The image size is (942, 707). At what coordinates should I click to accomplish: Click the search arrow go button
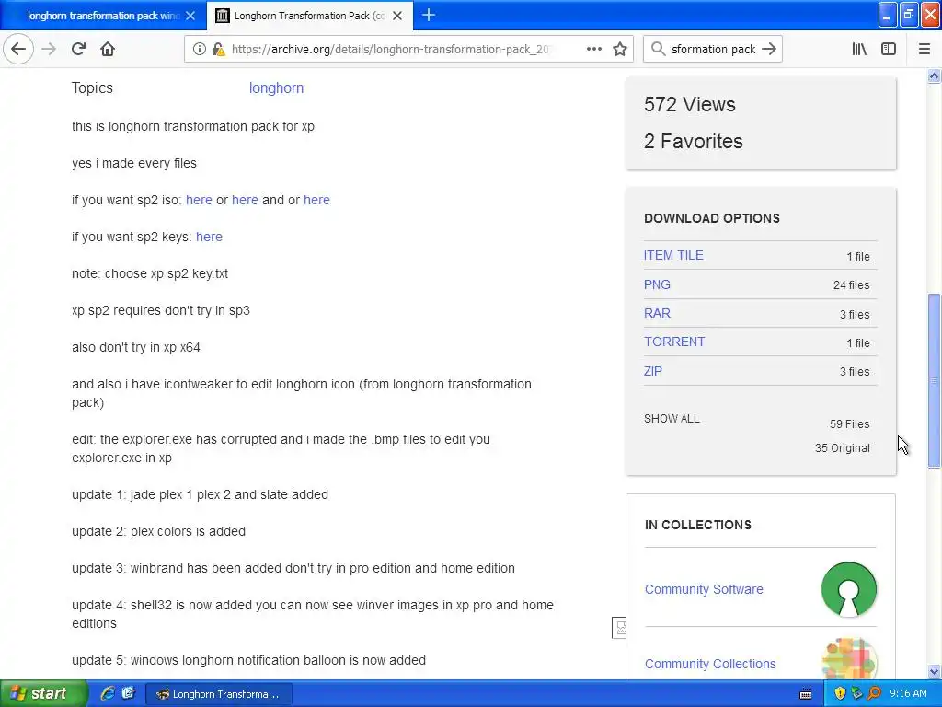coord(769,50)
